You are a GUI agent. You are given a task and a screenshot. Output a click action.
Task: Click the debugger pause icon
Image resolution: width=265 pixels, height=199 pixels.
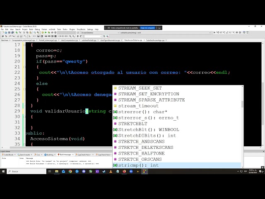pyautogui.click(x=236, y=32)
